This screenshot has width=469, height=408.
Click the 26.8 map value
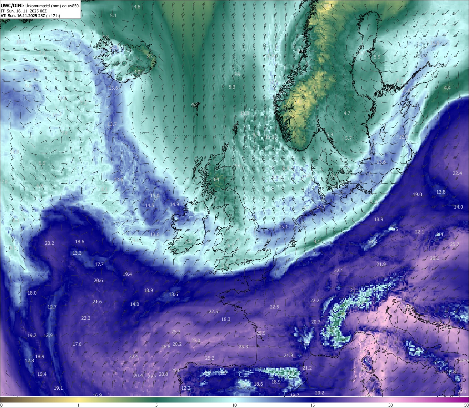click(166, 347)
